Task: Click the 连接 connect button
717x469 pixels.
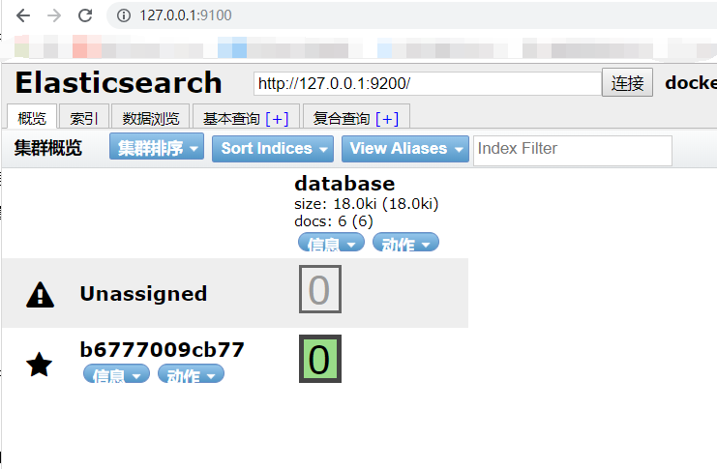Action: coord(627,83)
